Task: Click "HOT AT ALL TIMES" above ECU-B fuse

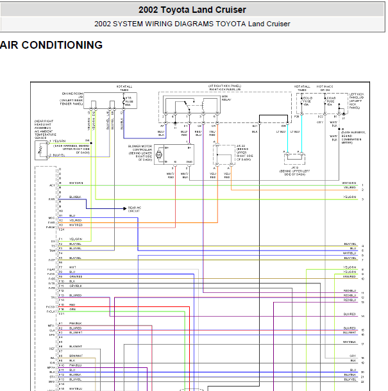Action: [x=302, y=88]
